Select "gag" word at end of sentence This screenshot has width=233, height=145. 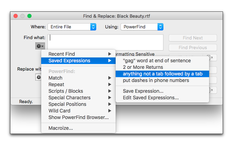(x=162, y=61)
